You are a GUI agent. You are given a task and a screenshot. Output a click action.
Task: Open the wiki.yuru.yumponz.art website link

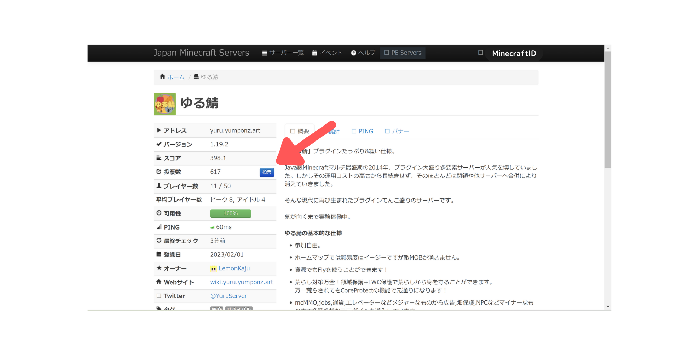click(x=242, y=282)
